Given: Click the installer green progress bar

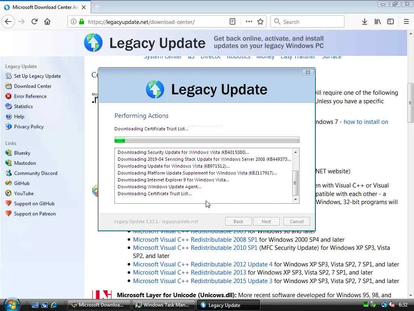Looking at the screenshot, I should pos(207,140).
